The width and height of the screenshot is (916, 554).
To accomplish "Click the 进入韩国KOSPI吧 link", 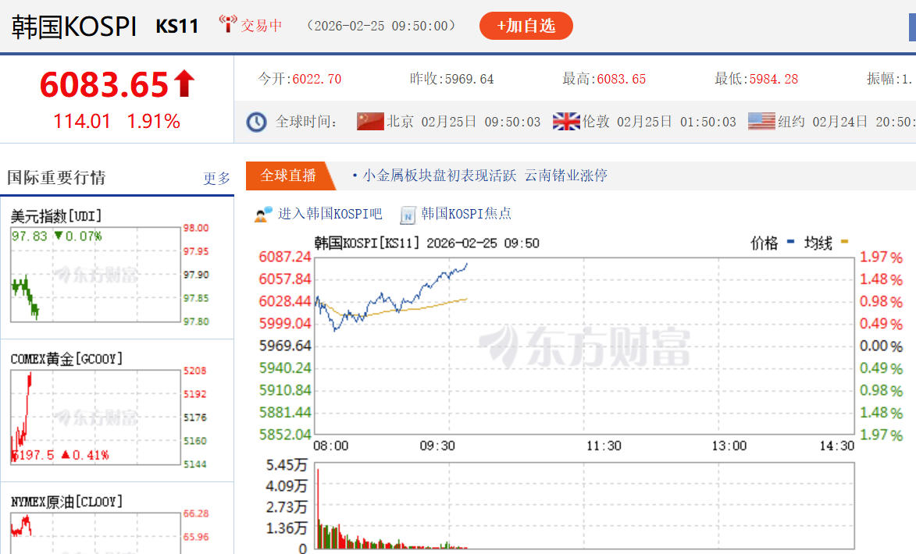I will (x=330, y=214).
